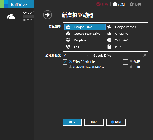This screenshot has width=153, height=140.
Task: Click 添加 add in top bar
Action: [119, 4]
